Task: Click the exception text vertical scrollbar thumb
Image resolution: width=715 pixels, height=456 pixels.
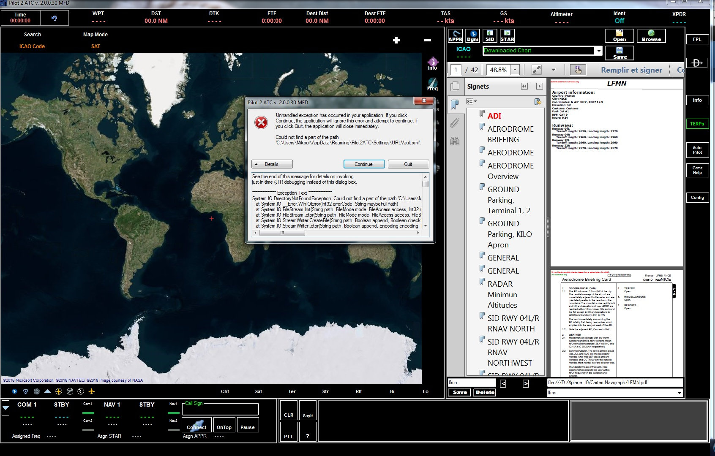Action: (426, 184)
